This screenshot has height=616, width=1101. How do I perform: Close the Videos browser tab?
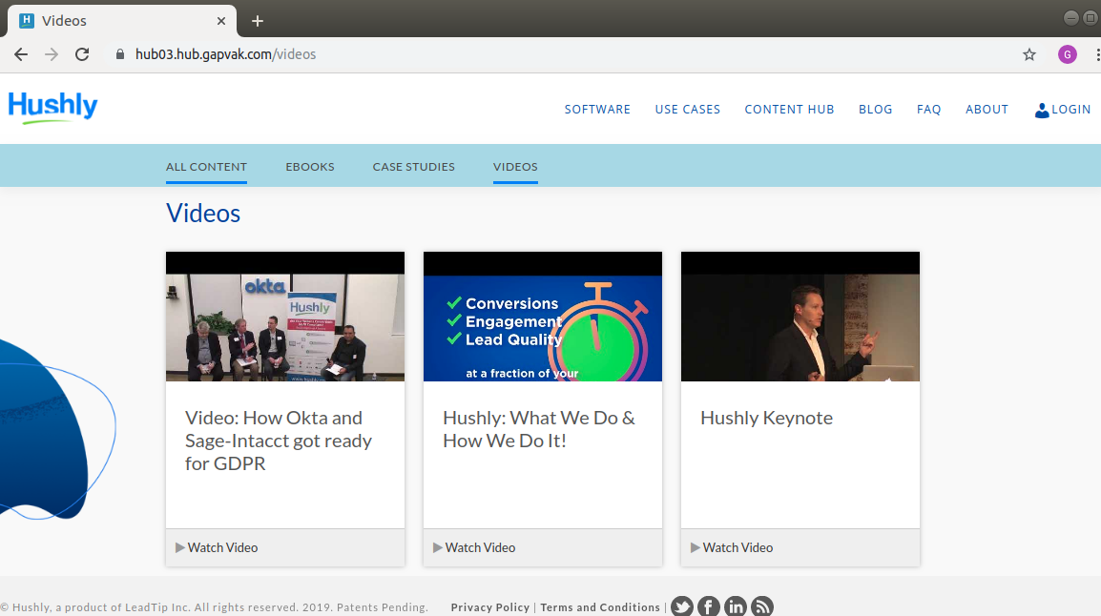[x=221, y=21]
